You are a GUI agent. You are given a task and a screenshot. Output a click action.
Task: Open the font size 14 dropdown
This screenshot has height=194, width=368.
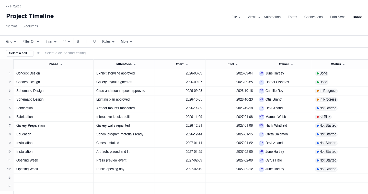click(x=67, y=41)
